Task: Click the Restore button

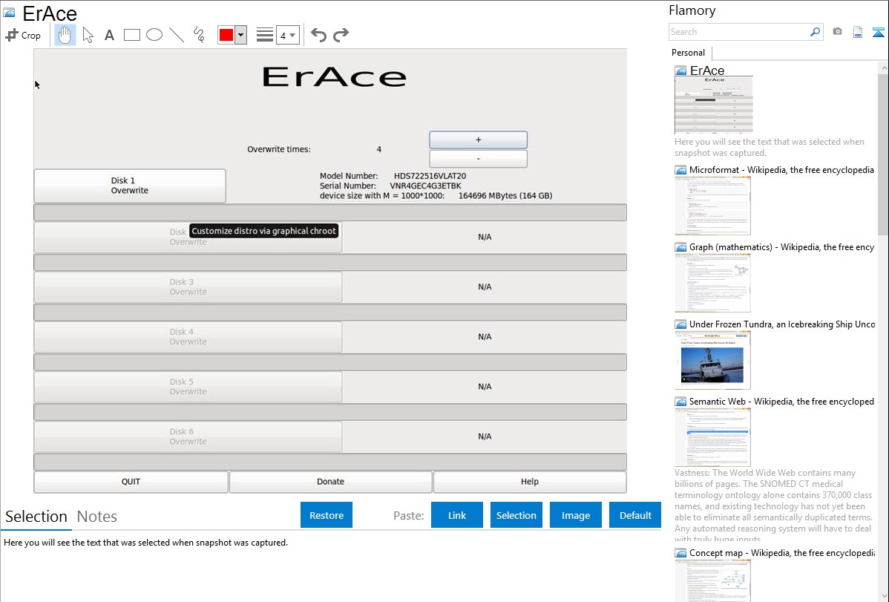Action: point(327,515)
